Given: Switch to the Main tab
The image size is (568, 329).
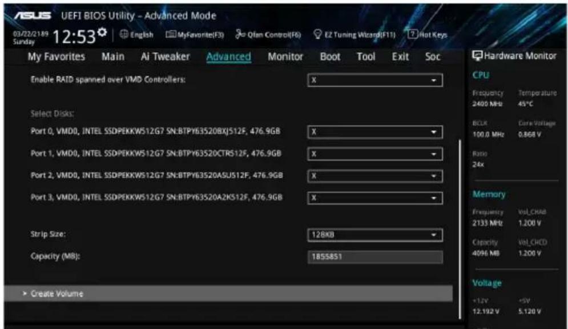Looking at the screenshot, I should [113, 57].
